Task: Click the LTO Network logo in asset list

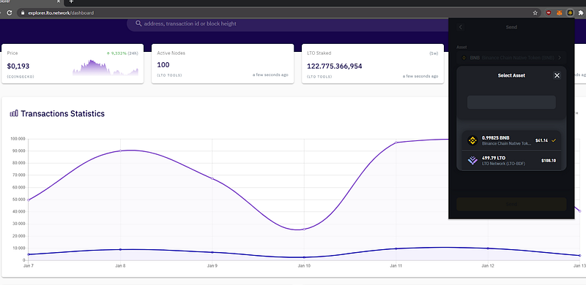Action: click(472, 161)
